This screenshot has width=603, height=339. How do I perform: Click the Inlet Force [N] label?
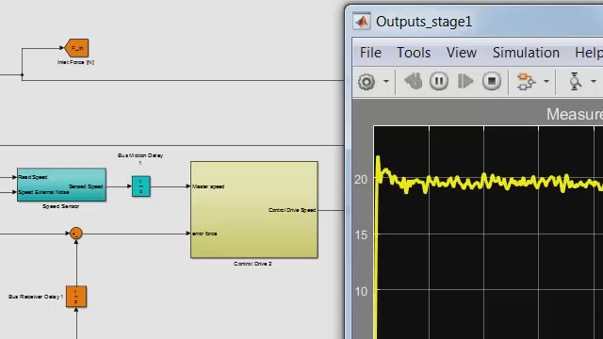click(75, 62)
